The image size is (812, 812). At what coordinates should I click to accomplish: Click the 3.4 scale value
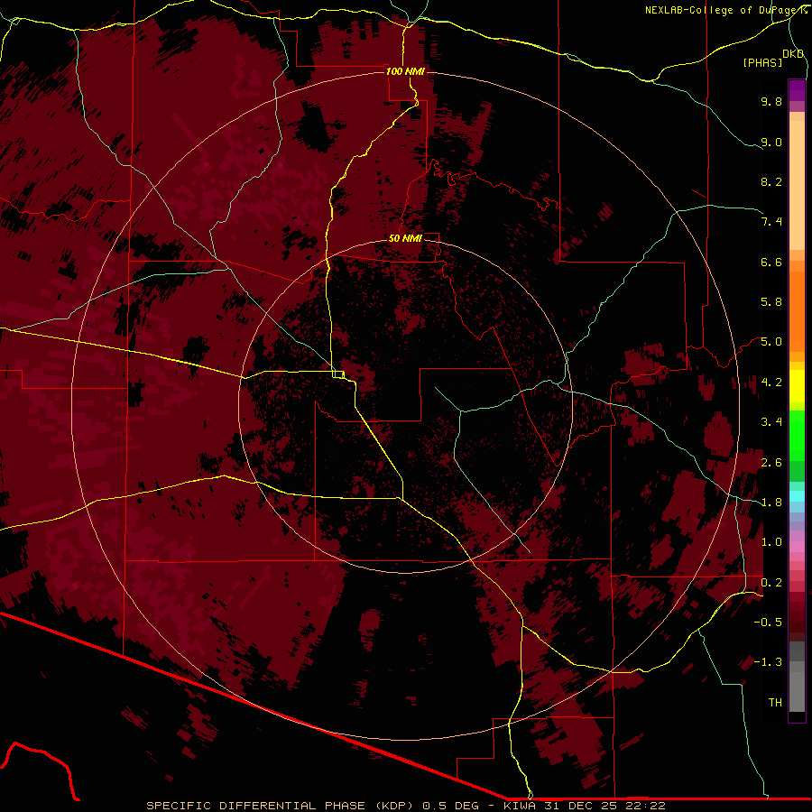771,422
